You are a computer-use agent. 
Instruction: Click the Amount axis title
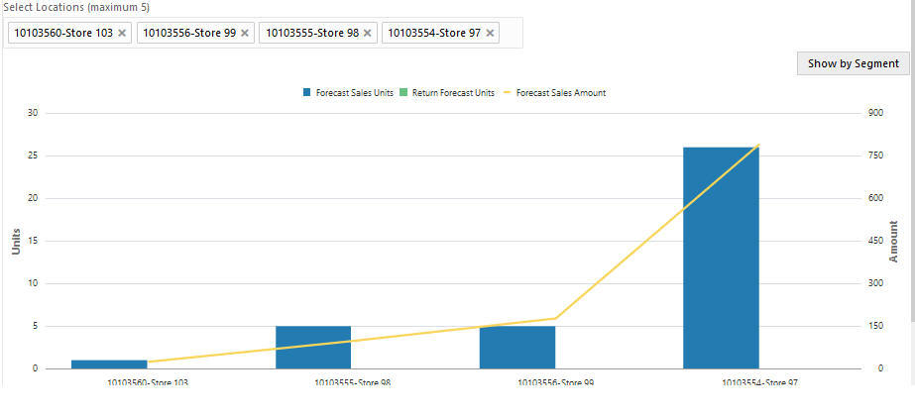tap(893, 242)
